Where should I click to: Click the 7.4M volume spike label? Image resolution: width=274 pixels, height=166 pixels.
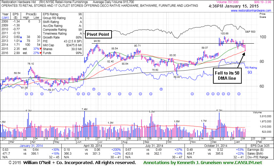84,109
